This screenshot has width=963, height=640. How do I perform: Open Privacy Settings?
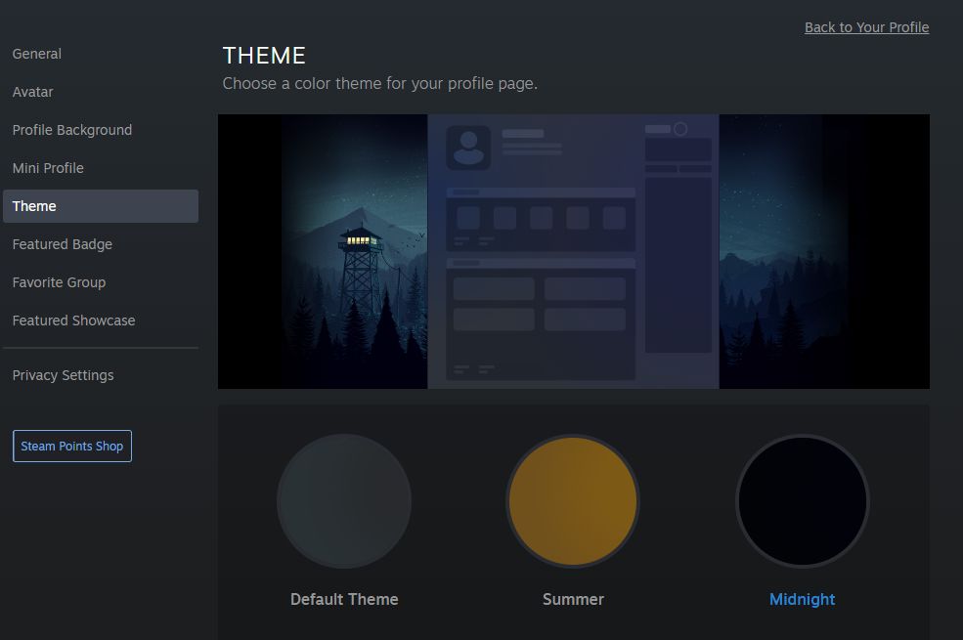[x=63, y=375]
